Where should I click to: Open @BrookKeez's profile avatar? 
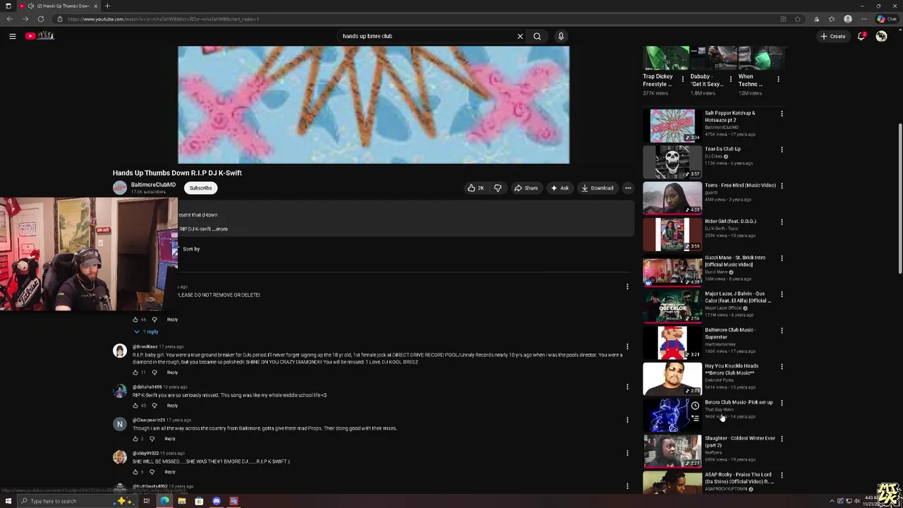click(x=120, y=351)
